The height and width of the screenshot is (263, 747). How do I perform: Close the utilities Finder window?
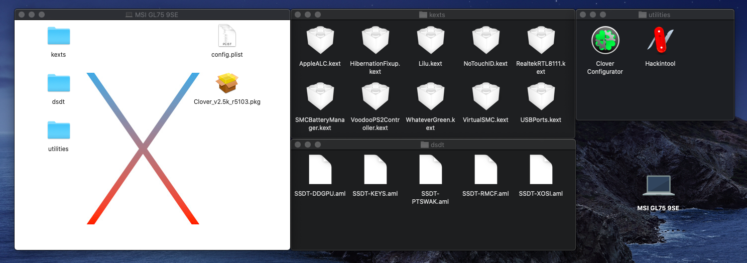[x=583, y=15]
